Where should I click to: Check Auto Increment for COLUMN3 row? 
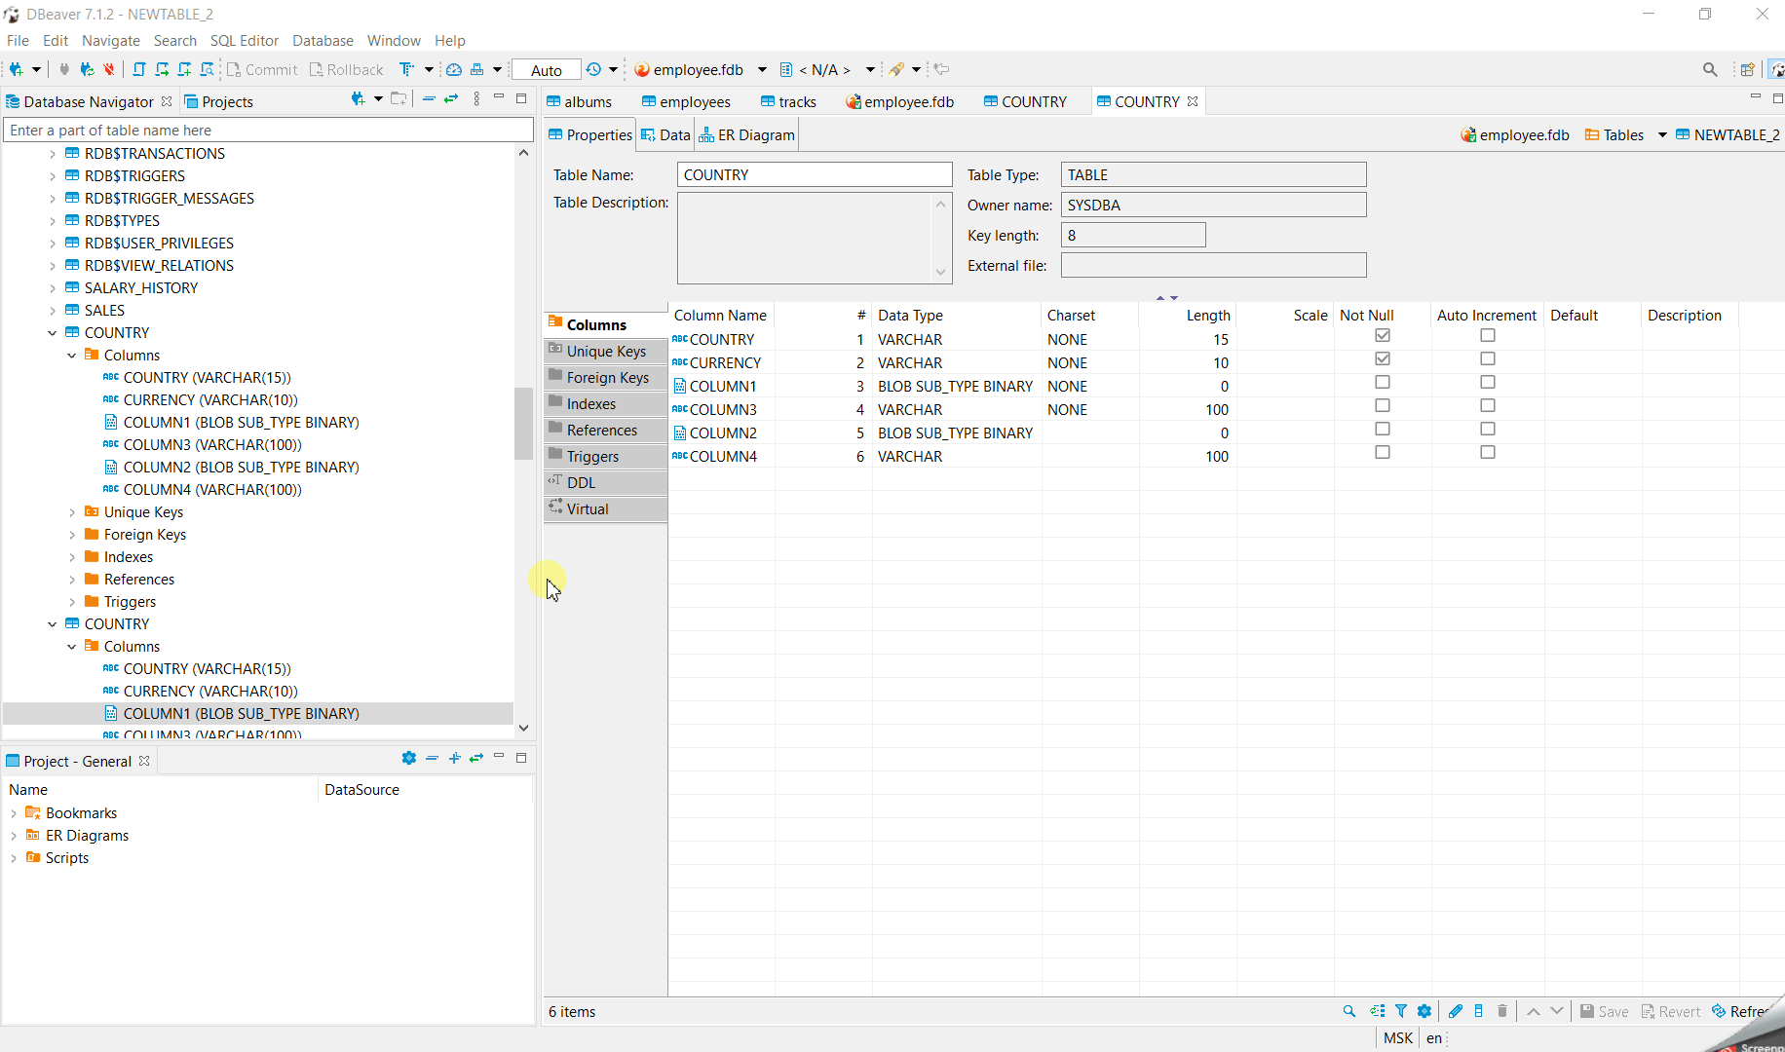(1488, 406)
